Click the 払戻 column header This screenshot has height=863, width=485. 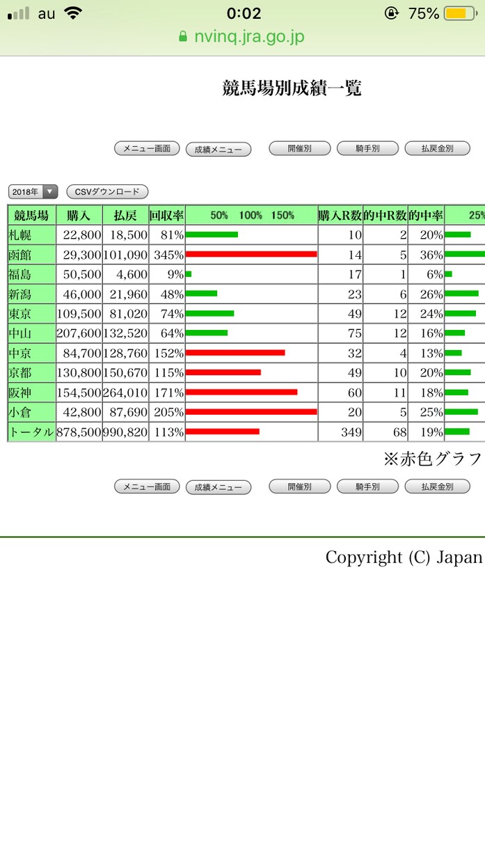125,215
